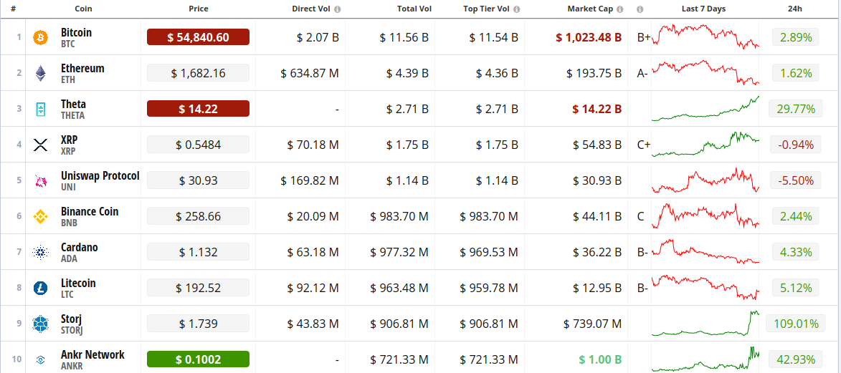Image resolution: width=841 pixels, height=373 pixels.
Task: Open Storj 7-day sparkline chart
Action: tap(705, 323)
